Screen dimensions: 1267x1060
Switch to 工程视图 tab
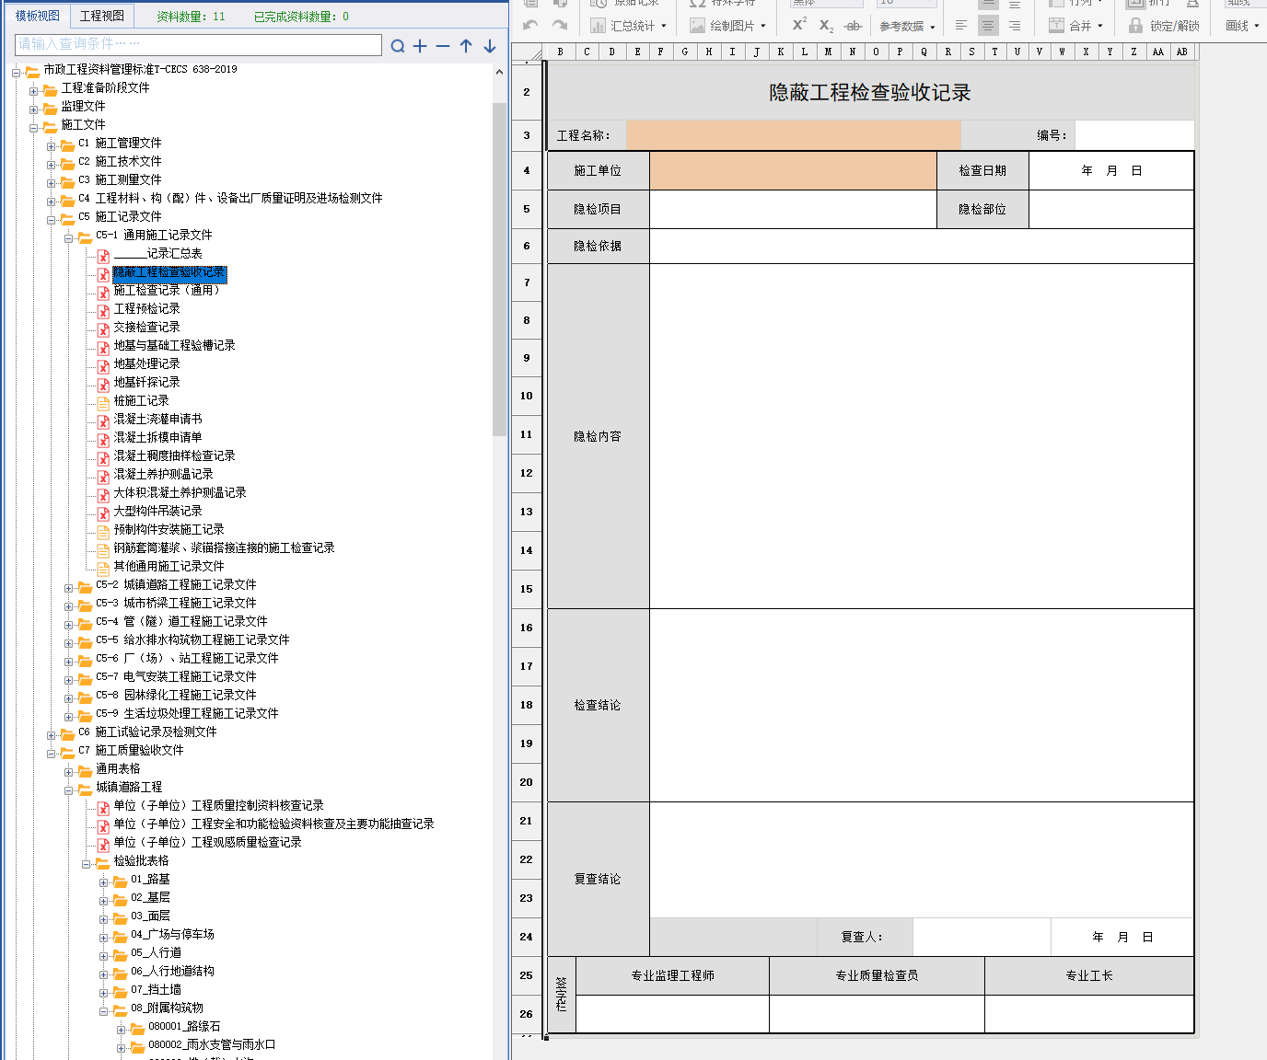coord(101,16)
